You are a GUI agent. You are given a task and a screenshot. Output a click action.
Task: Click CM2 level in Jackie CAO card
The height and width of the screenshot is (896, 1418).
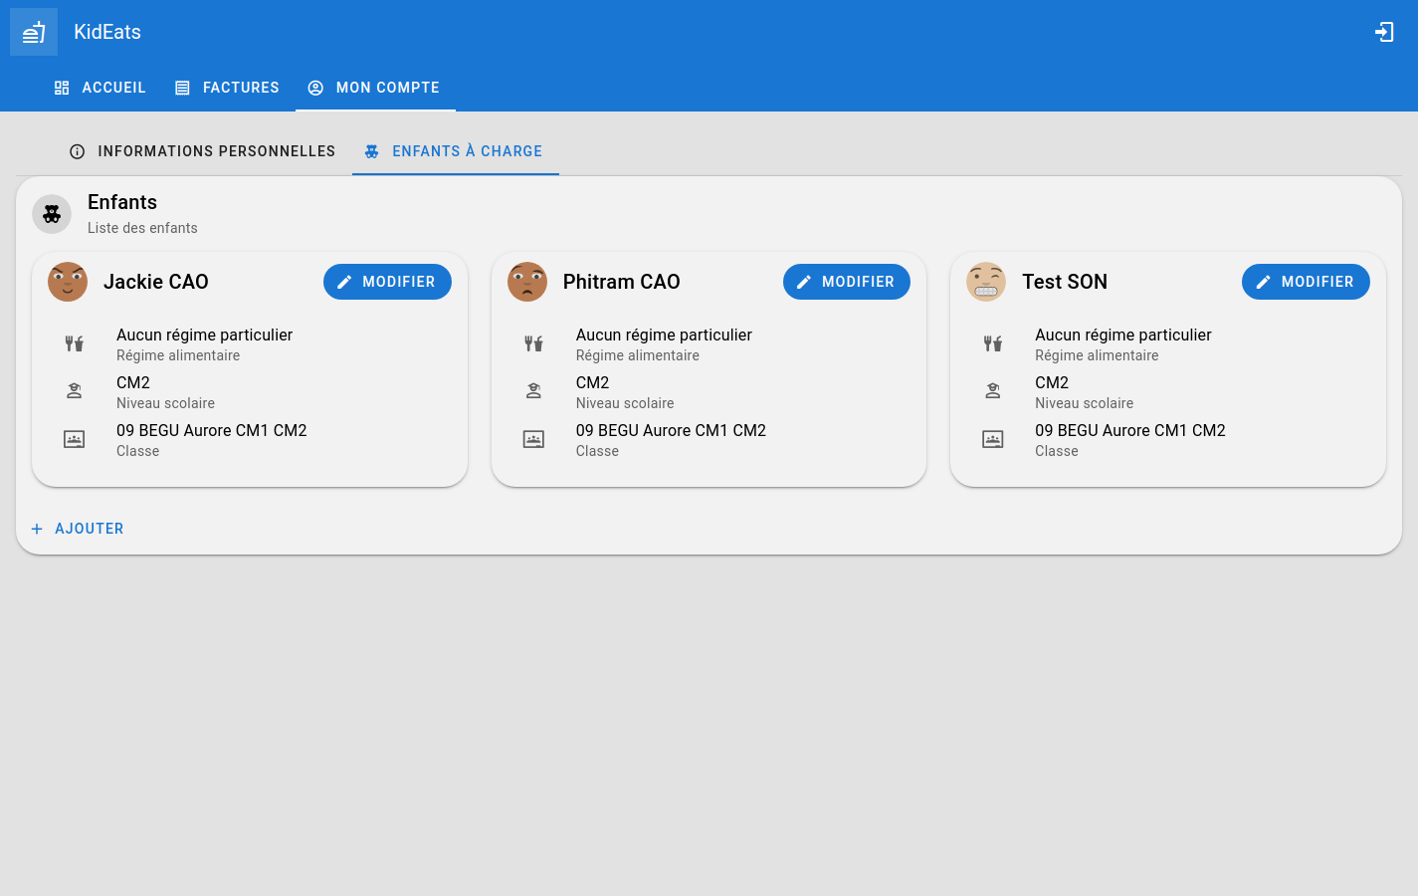[x=133, y=382]
